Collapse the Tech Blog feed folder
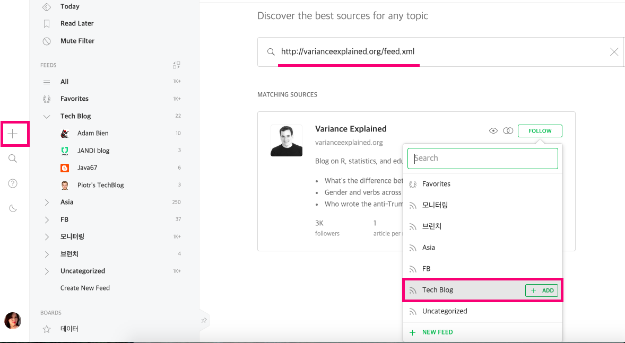The height and width of the screenshot is (343, 625). pyautogui.click(x=47, y=116)
